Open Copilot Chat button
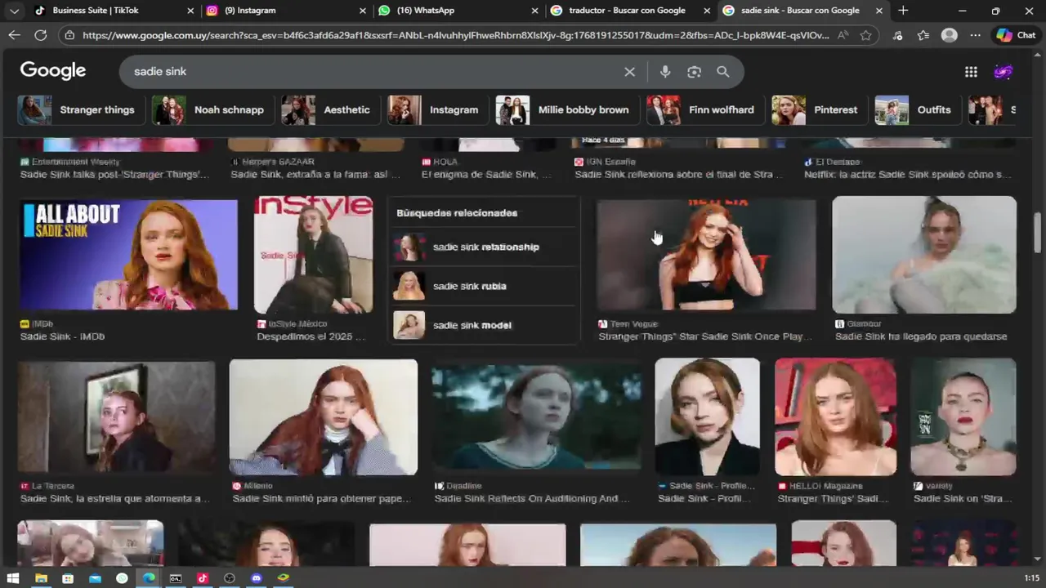 coord(1016,35)
